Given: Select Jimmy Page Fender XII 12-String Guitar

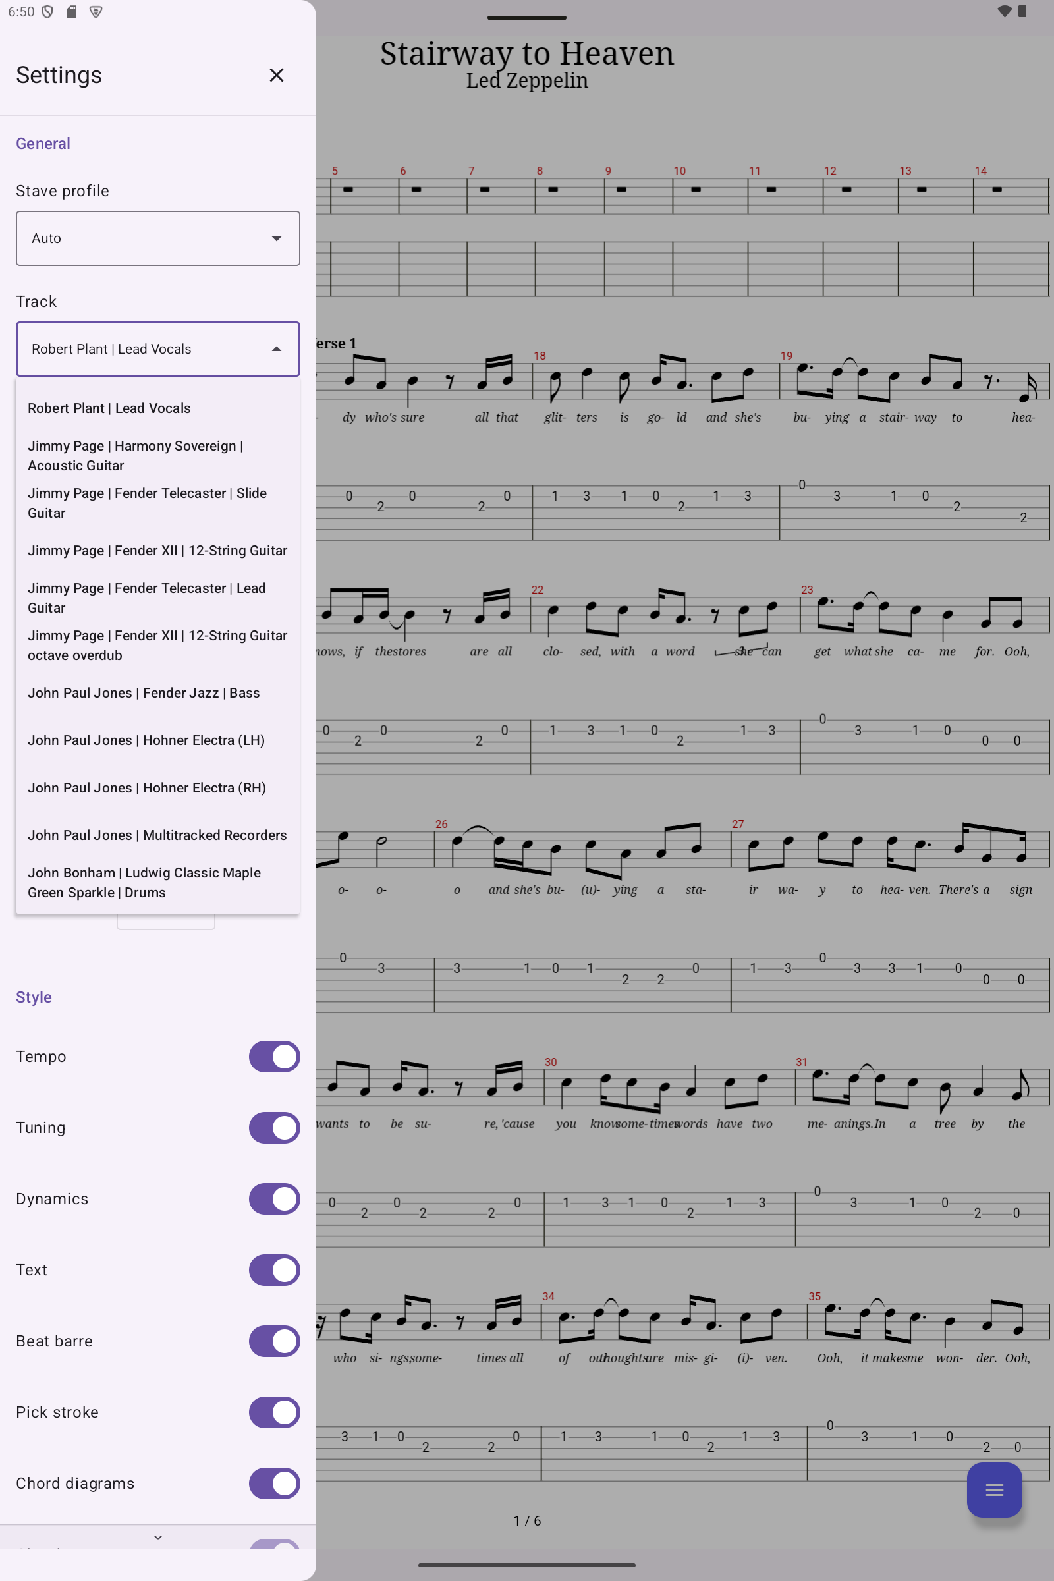Looking at the screenshot, I should click(157, 550).
